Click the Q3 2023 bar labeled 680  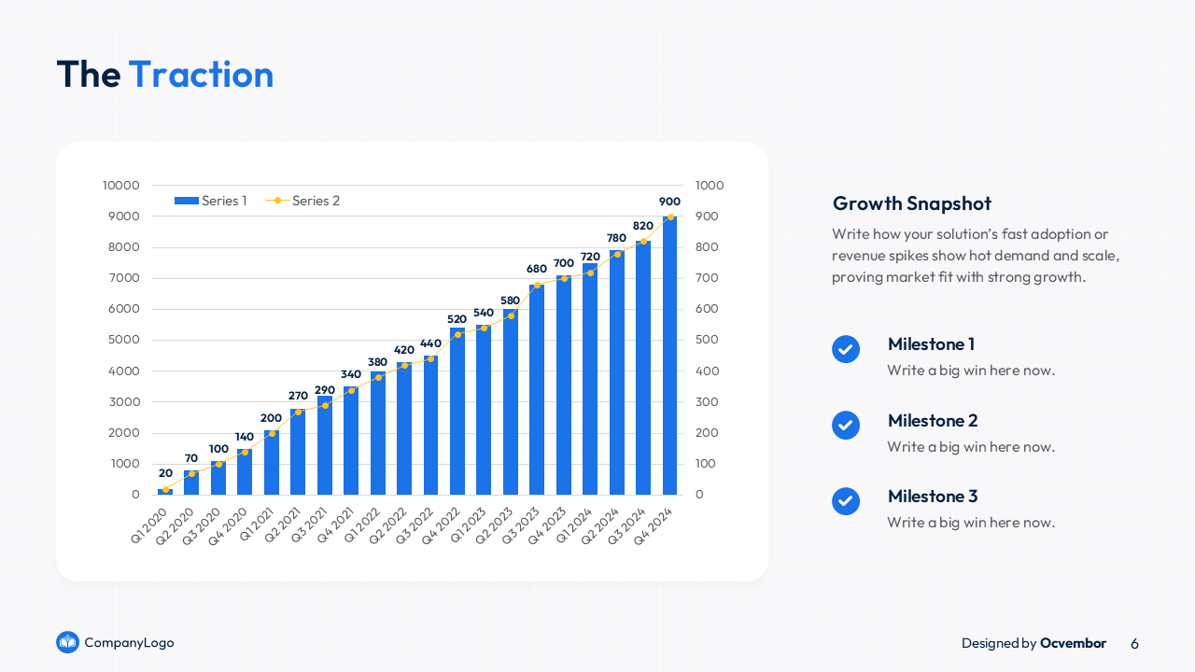[x=537, y=389]
